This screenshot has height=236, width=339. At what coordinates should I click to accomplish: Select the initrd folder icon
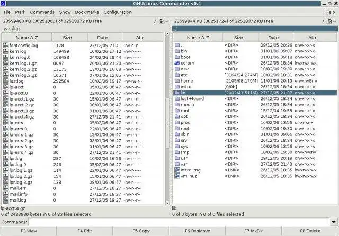(x=177, y=87)
